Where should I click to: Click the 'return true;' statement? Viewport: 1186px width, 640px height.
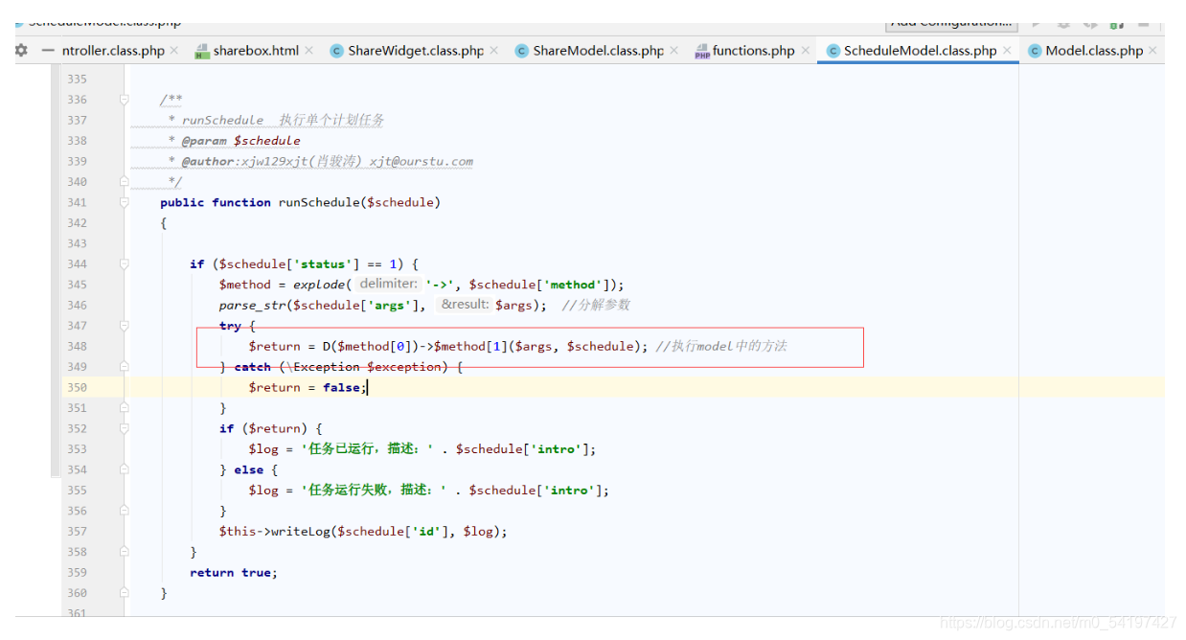pos(234,572)
